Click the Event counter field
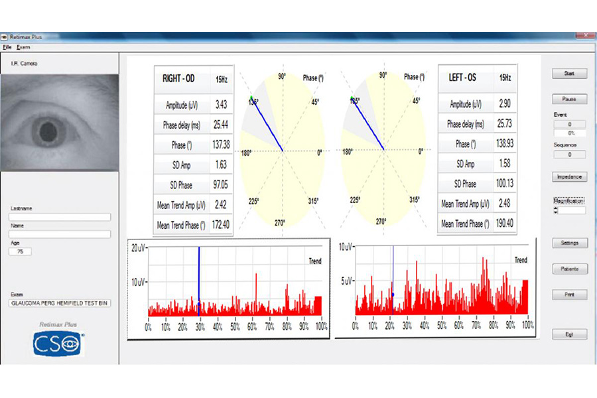The image size is (597, 398). 570,124
